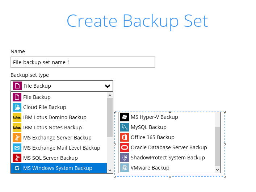Click the left list scrollbar thumb

(x=110, y=118)
